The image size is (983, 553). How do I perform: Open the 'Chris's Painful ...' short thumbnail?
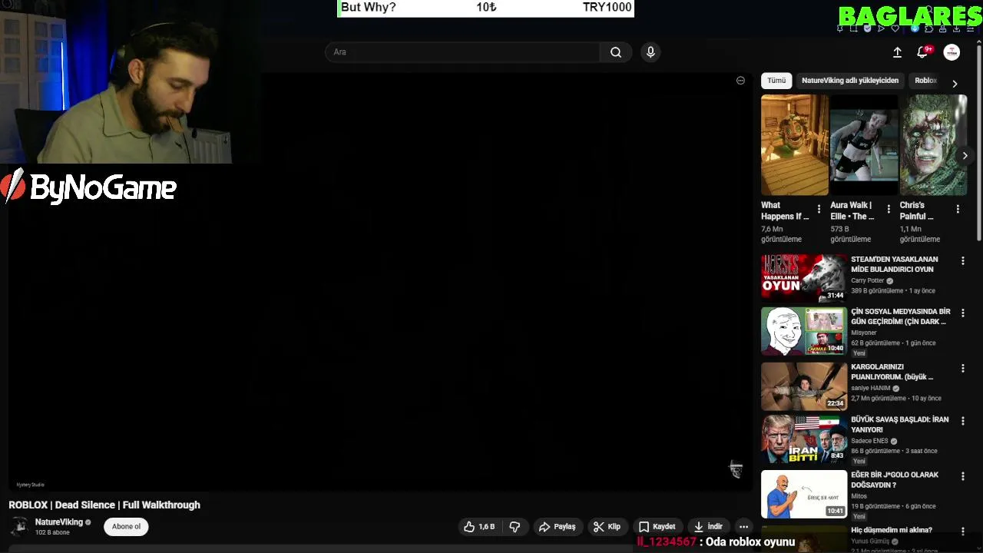(x=933, y=145)
